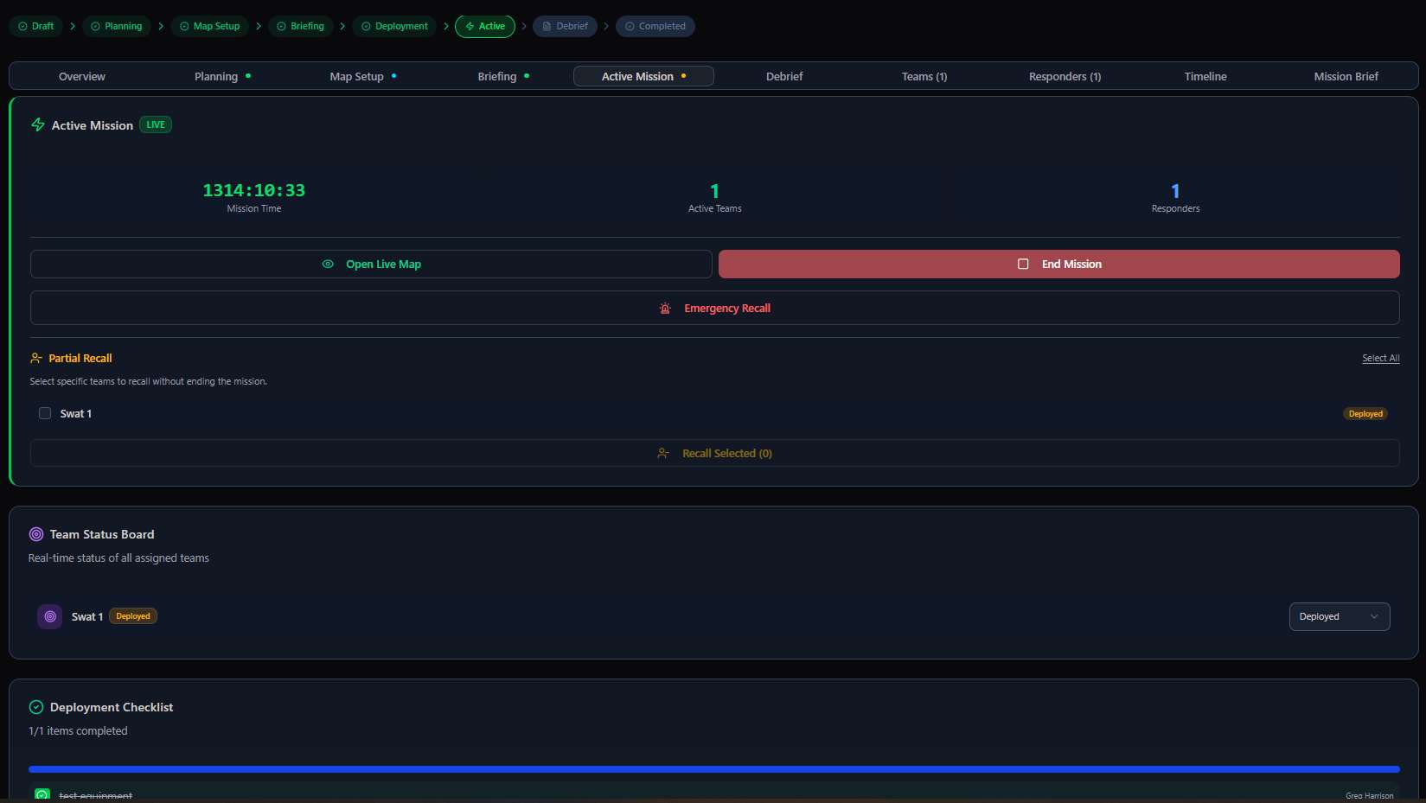Click the Swat 1 purple team icon
Viewport: 1426px width, 803px height.
[x=50, y=616]
